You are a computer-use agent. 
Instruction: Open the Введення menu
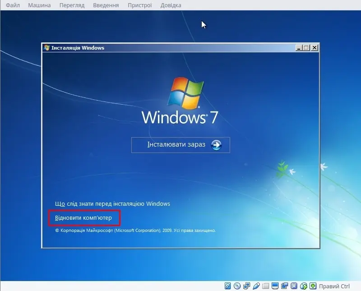106,5
